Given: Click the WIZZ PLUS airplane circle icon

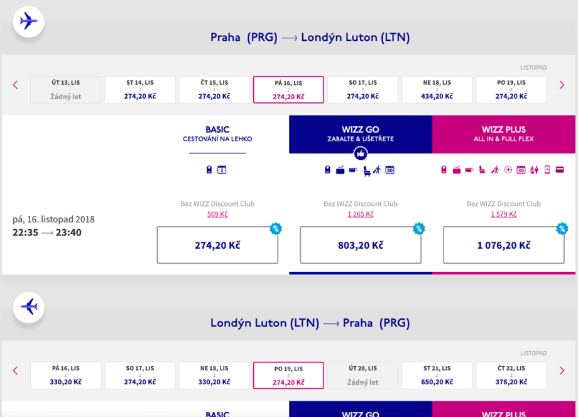Looking at the screenshot, I should coord(508,170).
